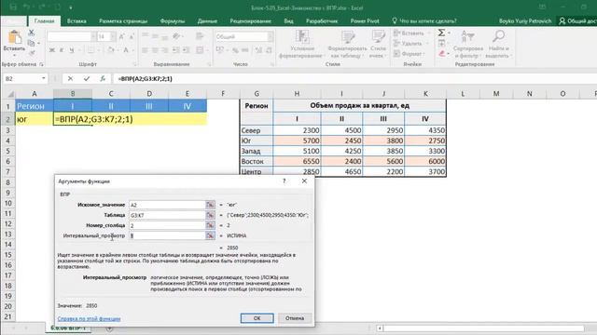Open the Буфер обмена dialog launcher
The height and width of the screenshot is (335, 597).
pyautogui.click(x=41, y=64)
